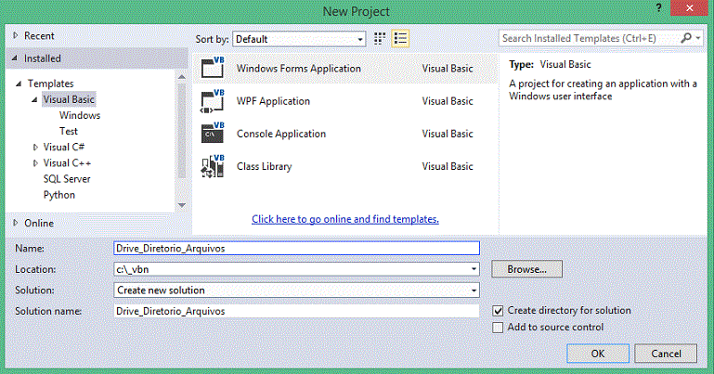The image size is (714, 374).
Task: Click the Solution name input field
Action: pos(296,311)
